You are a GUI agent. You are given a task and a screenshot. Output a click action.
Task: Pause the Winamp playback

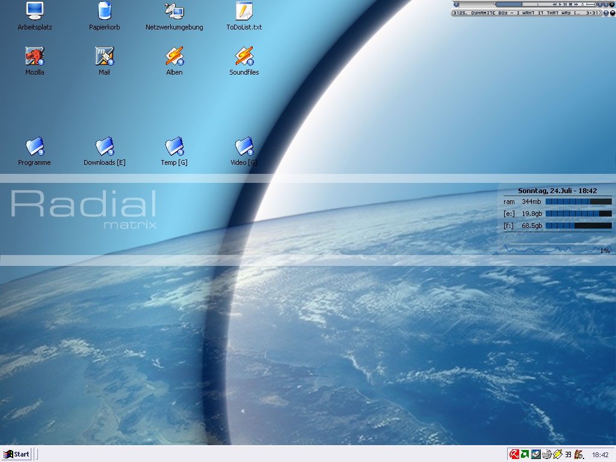pos(565,4)
